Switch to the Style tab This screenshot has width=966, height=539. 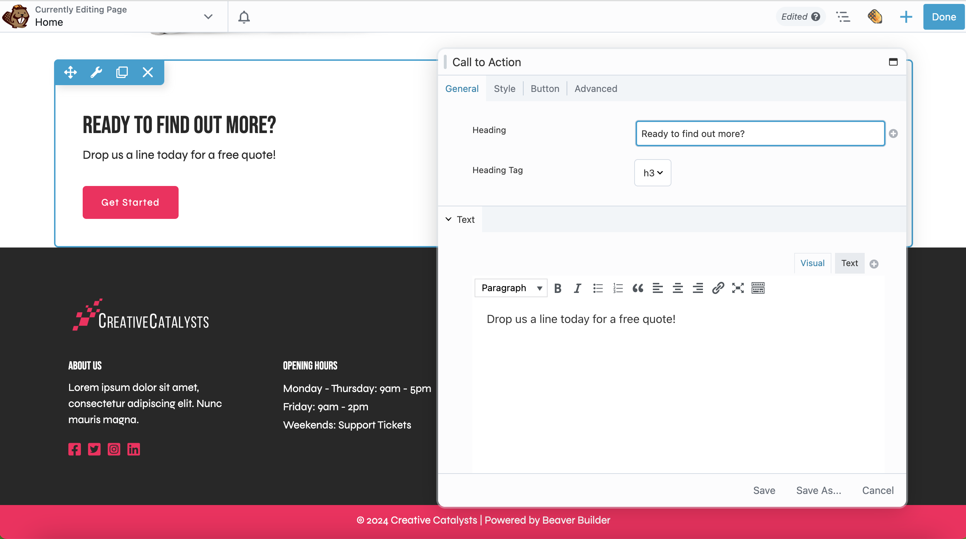click(504, 88)
